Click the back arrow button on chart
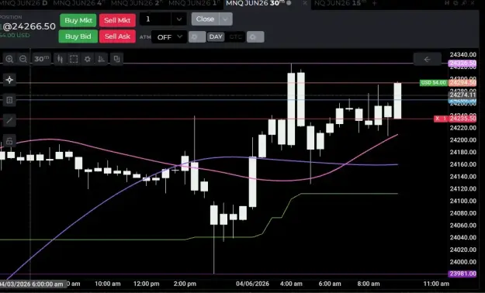The width and height of the screenshot is (485, 293). pos(427,59)
